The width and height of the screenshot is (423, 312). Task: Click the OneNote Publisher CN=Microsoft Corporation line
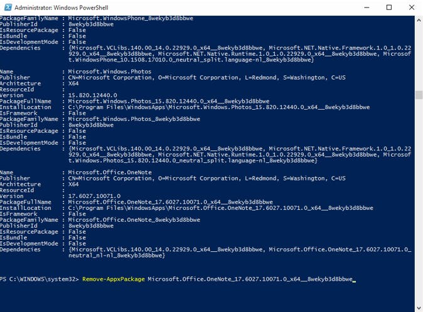[x=206, y=178]
